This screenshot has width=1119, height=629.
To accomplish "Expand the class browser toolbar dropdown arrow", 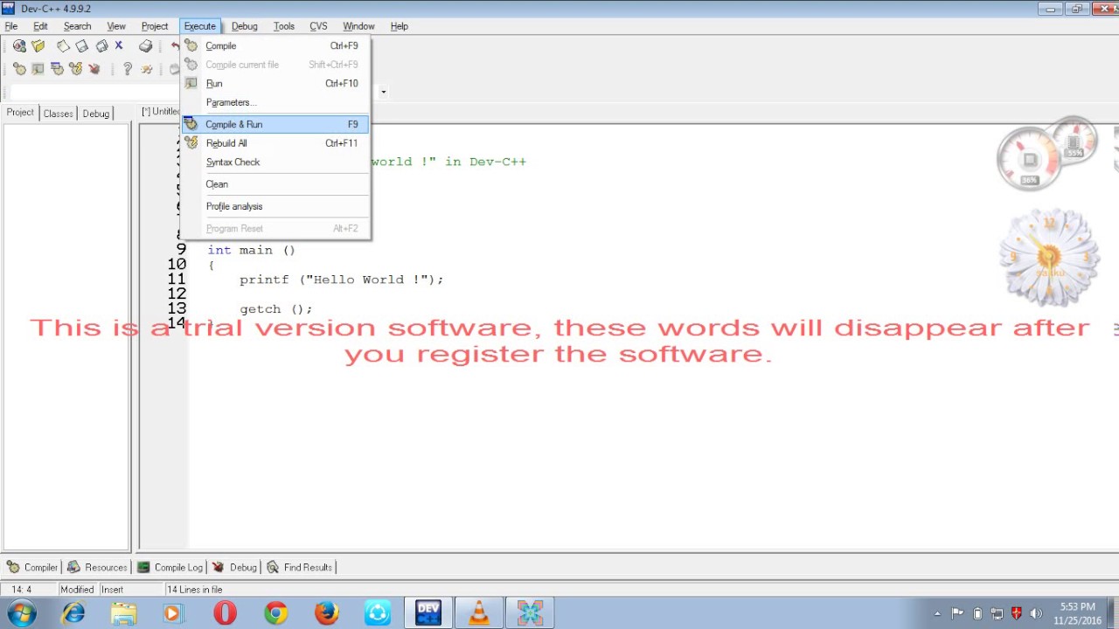I will 383,92.
